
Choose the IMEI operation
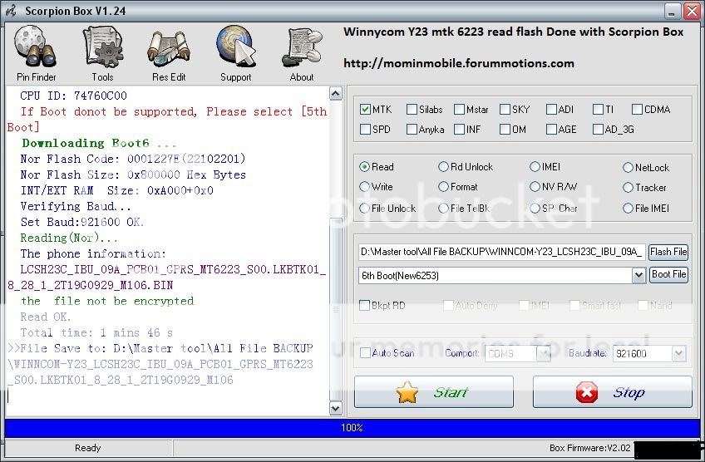(x=535, y=167)
